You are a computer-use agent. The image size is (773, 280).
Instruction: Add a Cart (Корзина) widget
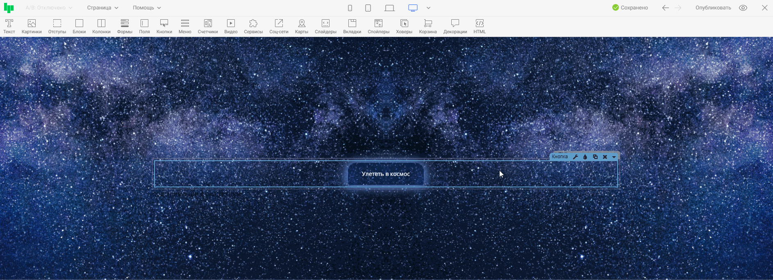tap(428, 26)
